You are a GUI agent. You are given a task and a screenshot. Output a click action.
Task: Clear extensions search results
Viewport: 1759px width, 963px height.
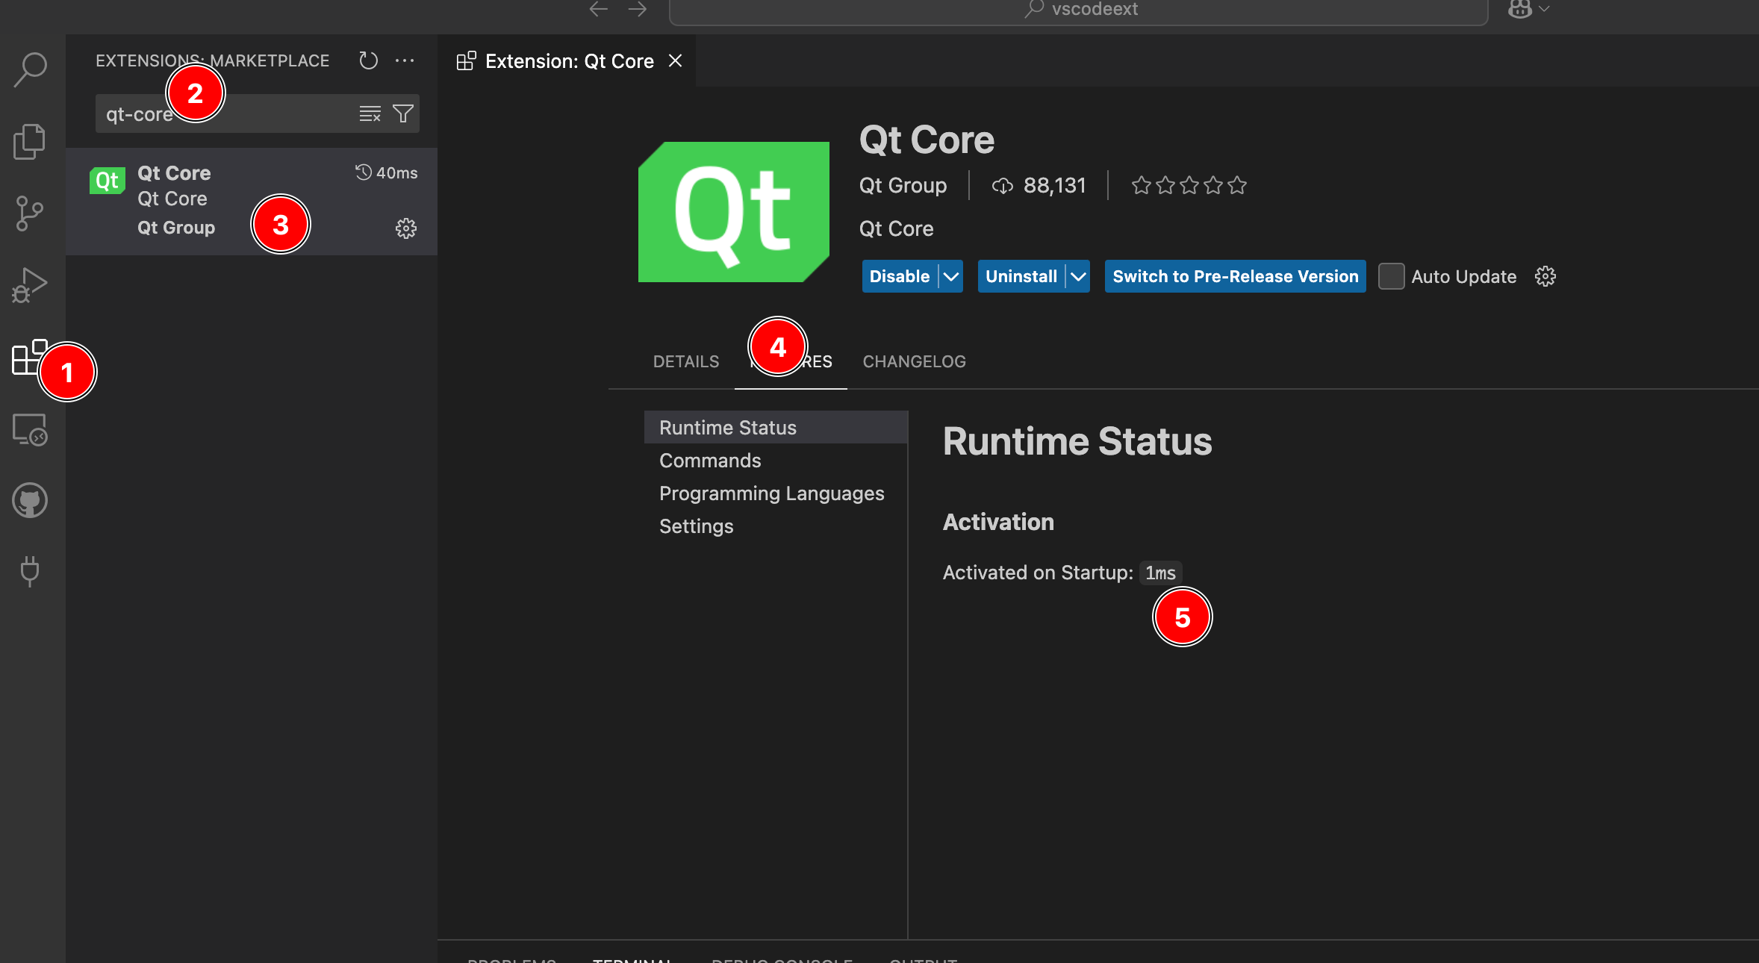370,113
